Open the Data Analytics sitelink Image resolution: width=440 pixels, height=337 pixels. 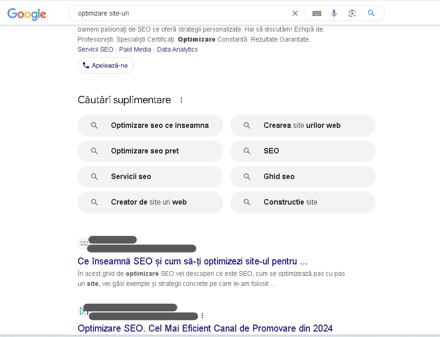pyautogui.click(x=177, y=49)
